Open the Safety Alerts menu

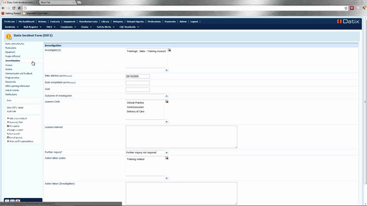(x=106, y=27)
